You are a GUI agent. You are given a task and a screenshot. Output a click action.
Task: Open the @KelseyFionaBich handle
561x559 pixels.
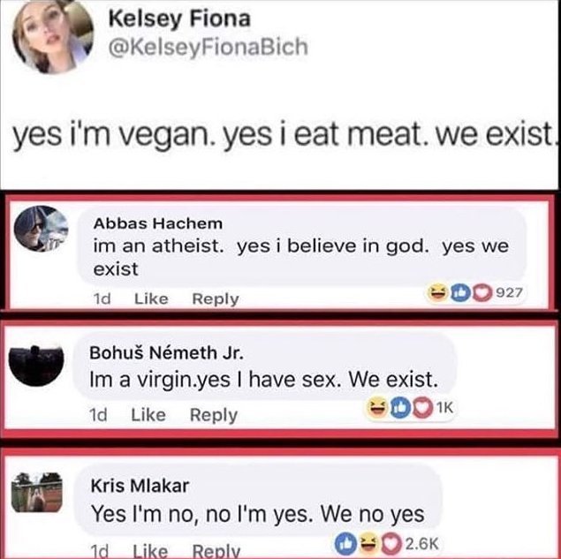207,47
